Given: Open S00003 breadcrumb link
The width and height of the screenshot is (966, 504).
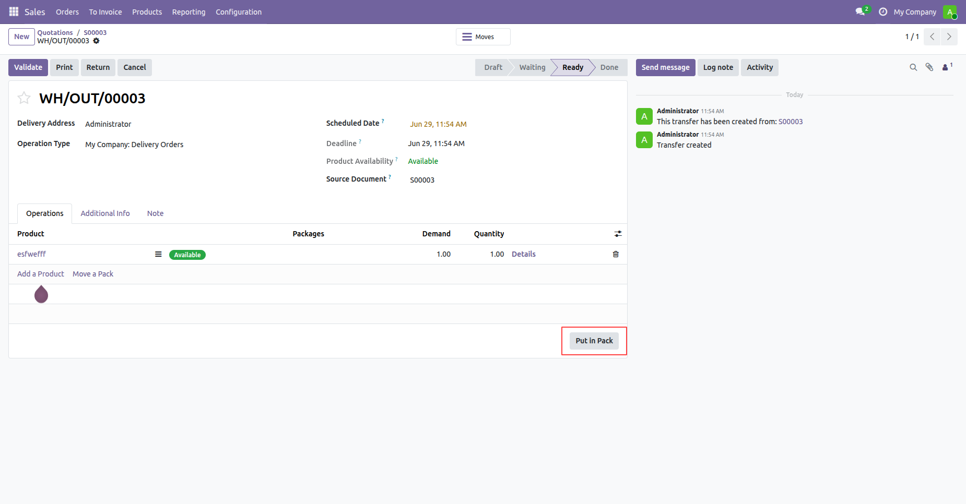Looking at the screenshot, I should pos(95,32).
